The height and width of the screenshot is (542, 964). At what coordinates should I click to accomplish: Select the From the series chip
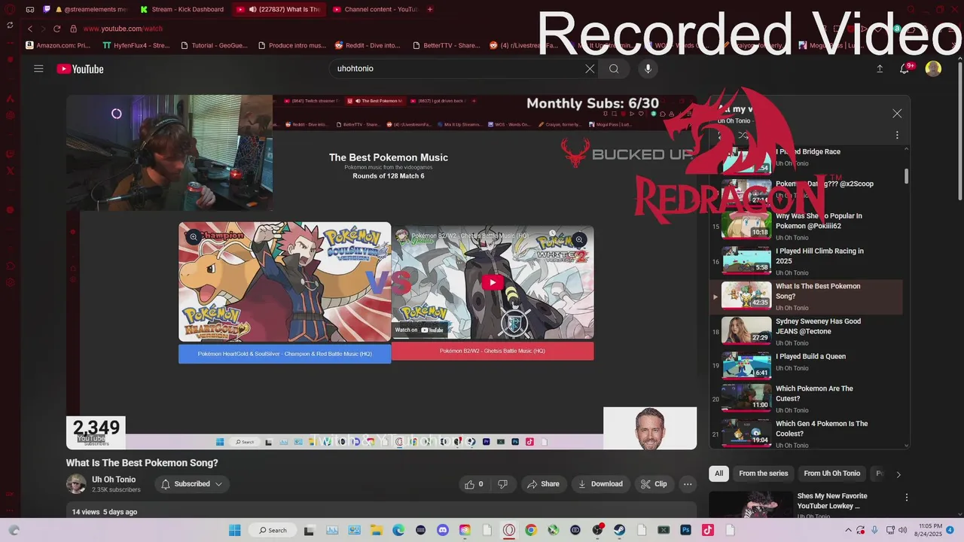(x=763, y=473)
